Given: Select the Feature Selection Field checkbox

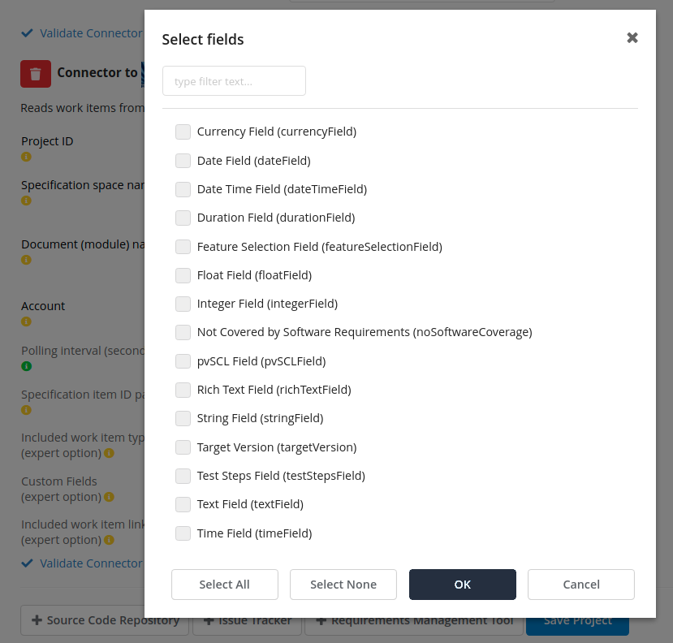Looking at the screenshot, I should coord(183,247).
